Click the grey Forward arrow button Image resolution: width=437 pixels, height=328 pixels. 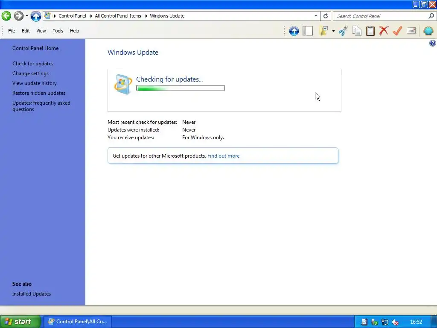pyautogui.click(x=19, y=16)
